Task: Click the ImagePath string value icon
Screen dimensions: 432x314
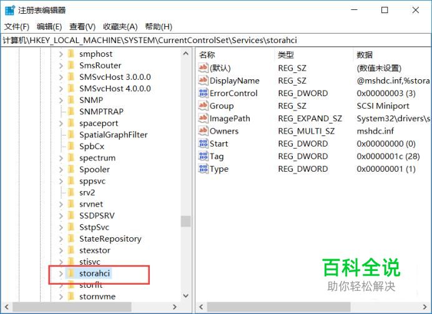Action: (x=204, y=119)
